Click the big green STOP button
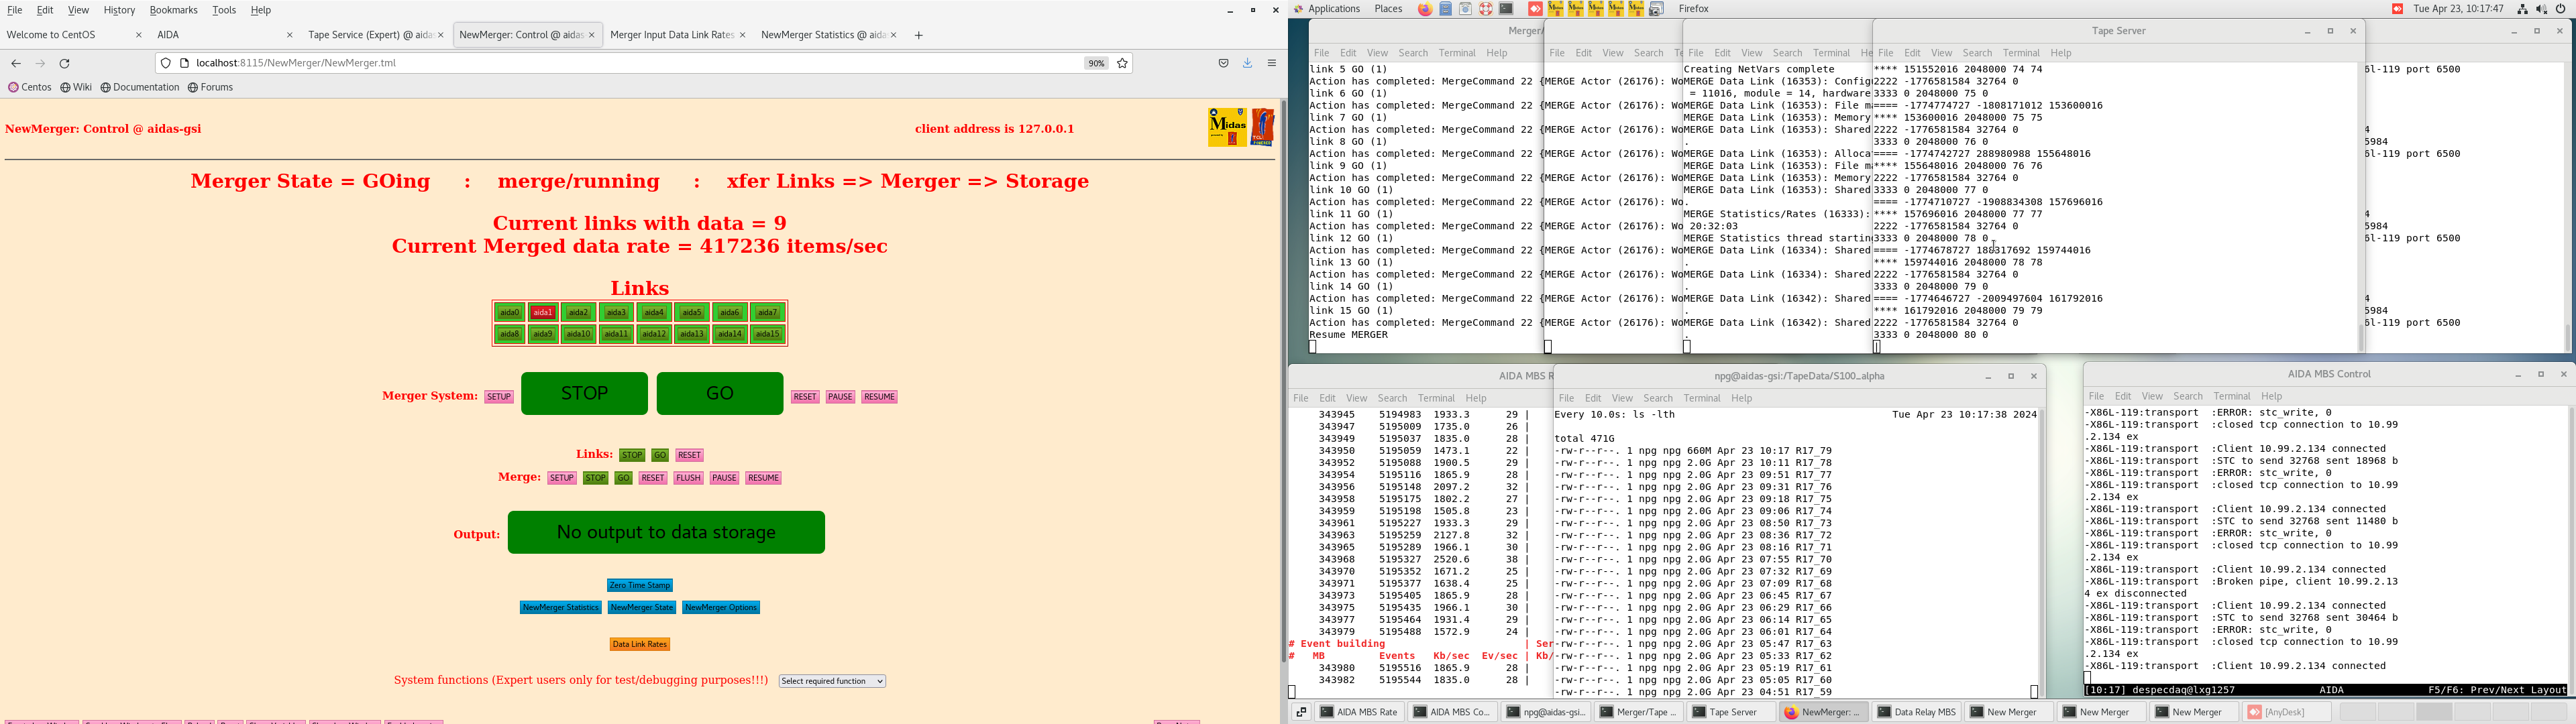The width and height of the screenshot is (2576, 724). pos(584,394)
